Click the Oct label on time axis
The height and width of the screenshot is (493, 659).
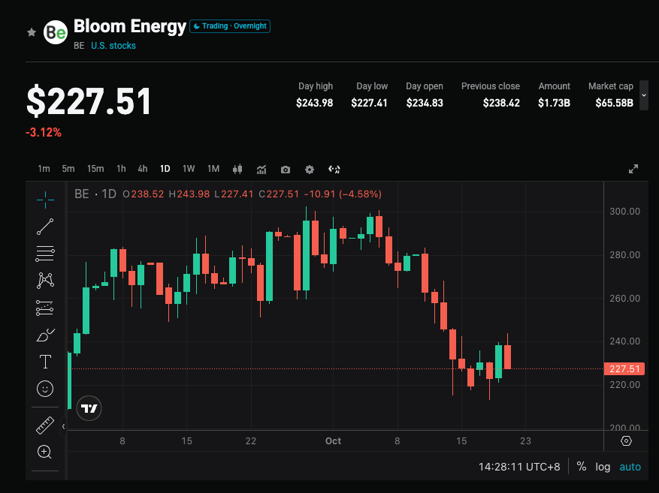point(333,441)
